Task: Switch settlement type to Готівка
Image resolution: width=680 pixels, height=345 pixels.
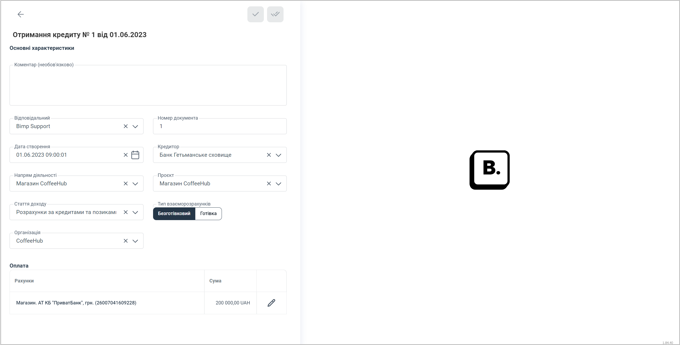Action: click(208, 213)
